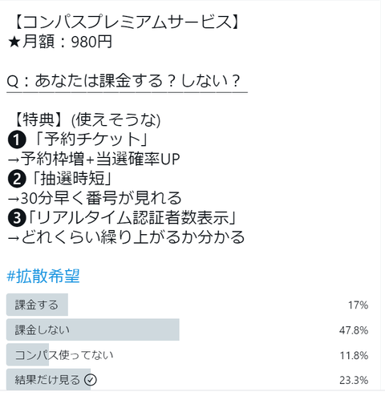This screenshot has width=385, height=404.
Task: Click the checkmark icon beside 結果だけ見る
Action: (91, 380)
